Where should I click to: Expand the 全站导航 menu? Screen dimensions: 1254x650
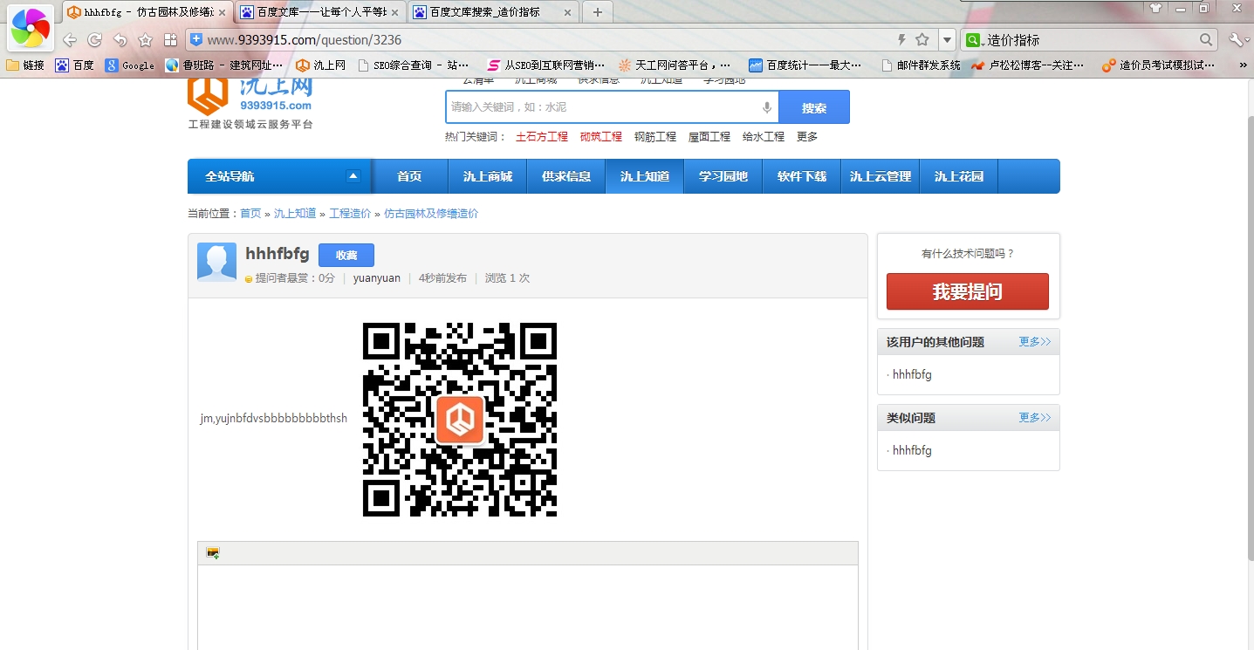[280, 176]
